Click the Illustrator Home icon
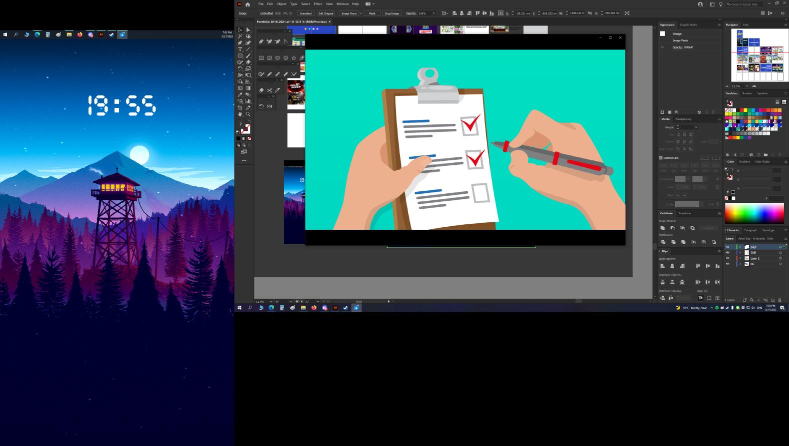The image size is (789, 446). point(247,4)
